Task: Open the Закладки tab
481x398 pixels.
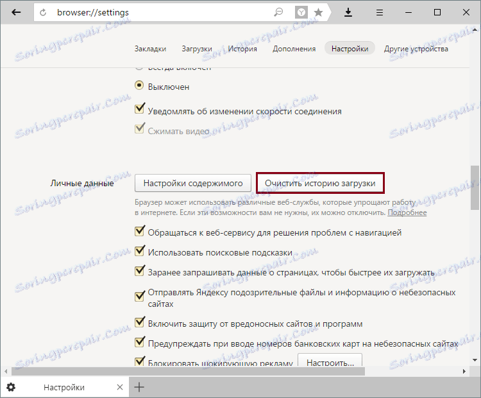Action: pyautogui.click(x=150, y=49)
